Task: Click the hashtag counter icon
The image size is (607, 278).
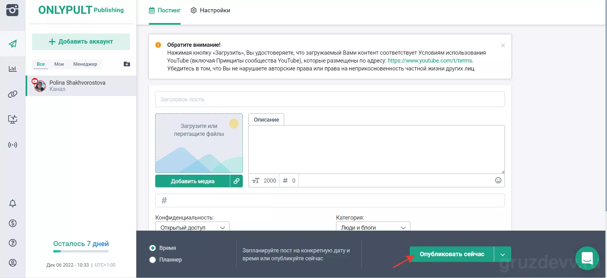Action: click(x=285, y=181)
